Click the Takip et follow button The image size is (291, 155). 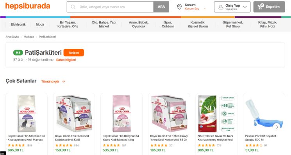click(x=74, y=53)
